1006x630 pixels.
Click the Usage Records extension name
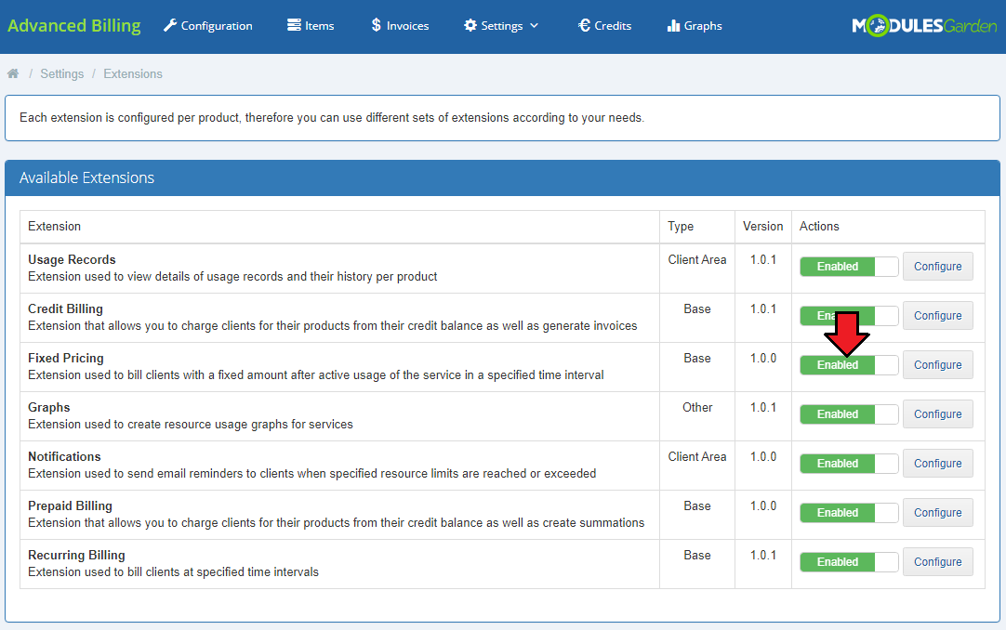(72, 259)
